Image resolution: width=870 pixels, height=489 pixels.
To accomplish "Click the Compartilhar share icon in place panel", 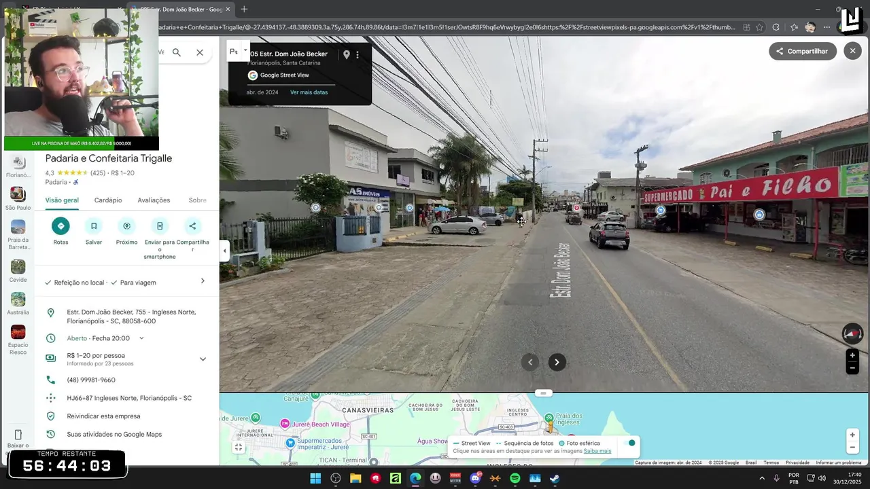I will coord(192,226).
